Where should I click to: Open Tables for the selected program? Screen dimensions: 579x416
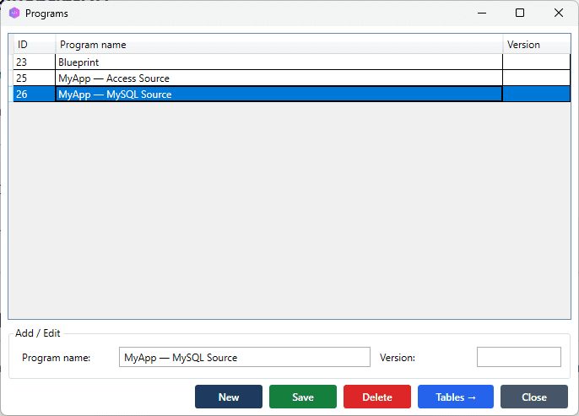click(456, 397)
